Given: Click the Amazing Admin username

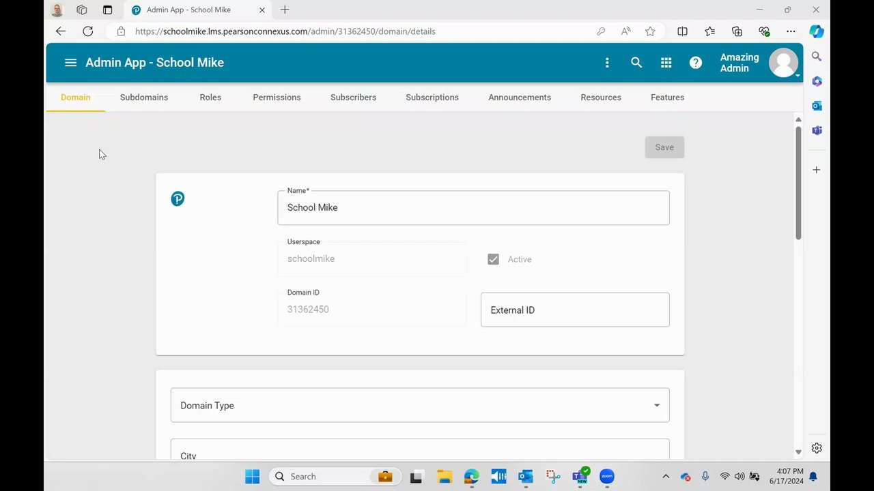Looking at the screenshot, I should (739, 63).
